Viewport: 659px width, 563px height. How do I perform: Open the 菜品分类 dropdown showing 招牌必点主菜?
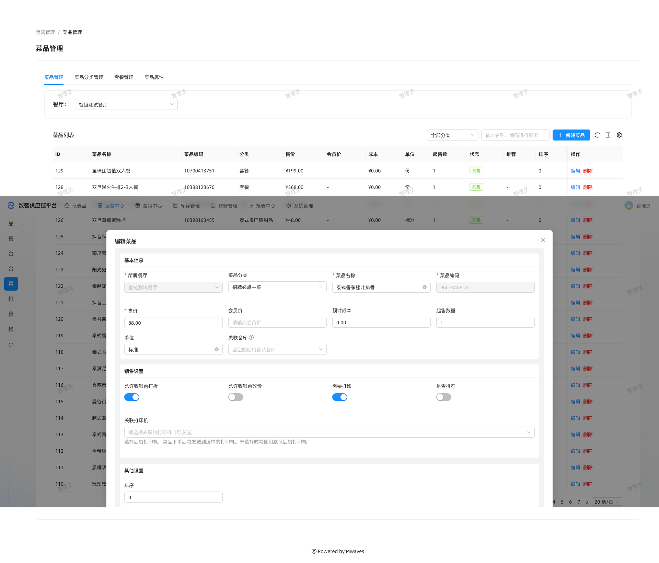pos(277,287)
